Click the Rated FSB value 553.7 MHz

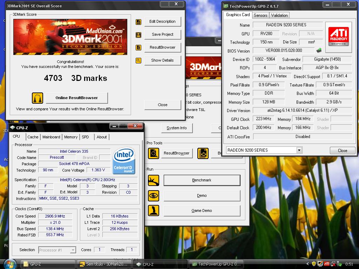coord(55,235)
